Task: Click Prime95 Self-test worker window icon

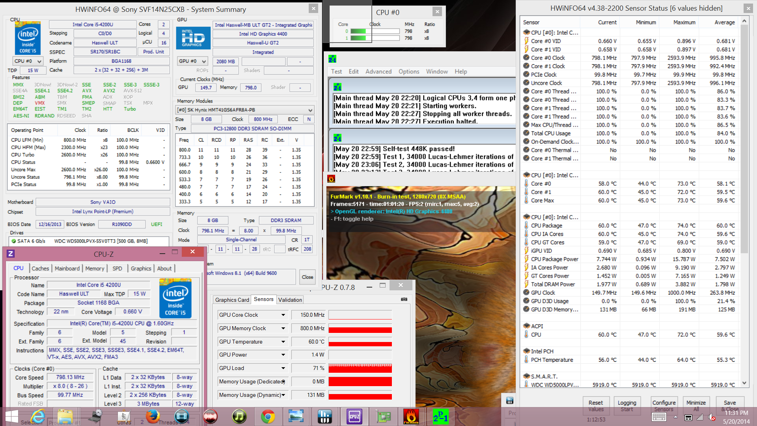Action: pyautogui.click(x=337, y=138)
